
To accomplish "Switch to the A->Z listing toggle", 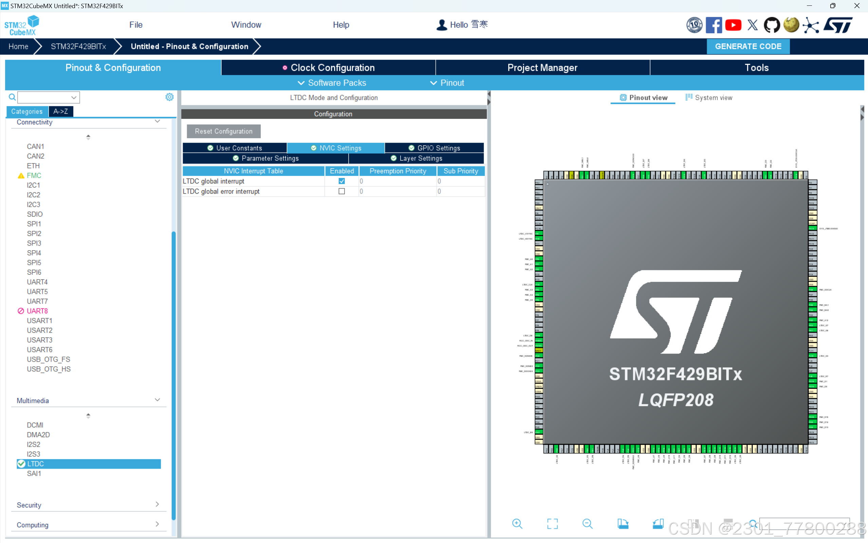I will pyautogui.click(x=61, y=111).
